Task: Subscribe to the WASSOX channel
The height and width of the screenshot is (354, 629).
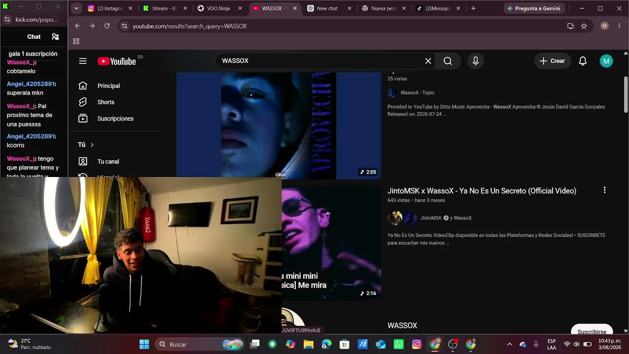Action: point(592,331)
